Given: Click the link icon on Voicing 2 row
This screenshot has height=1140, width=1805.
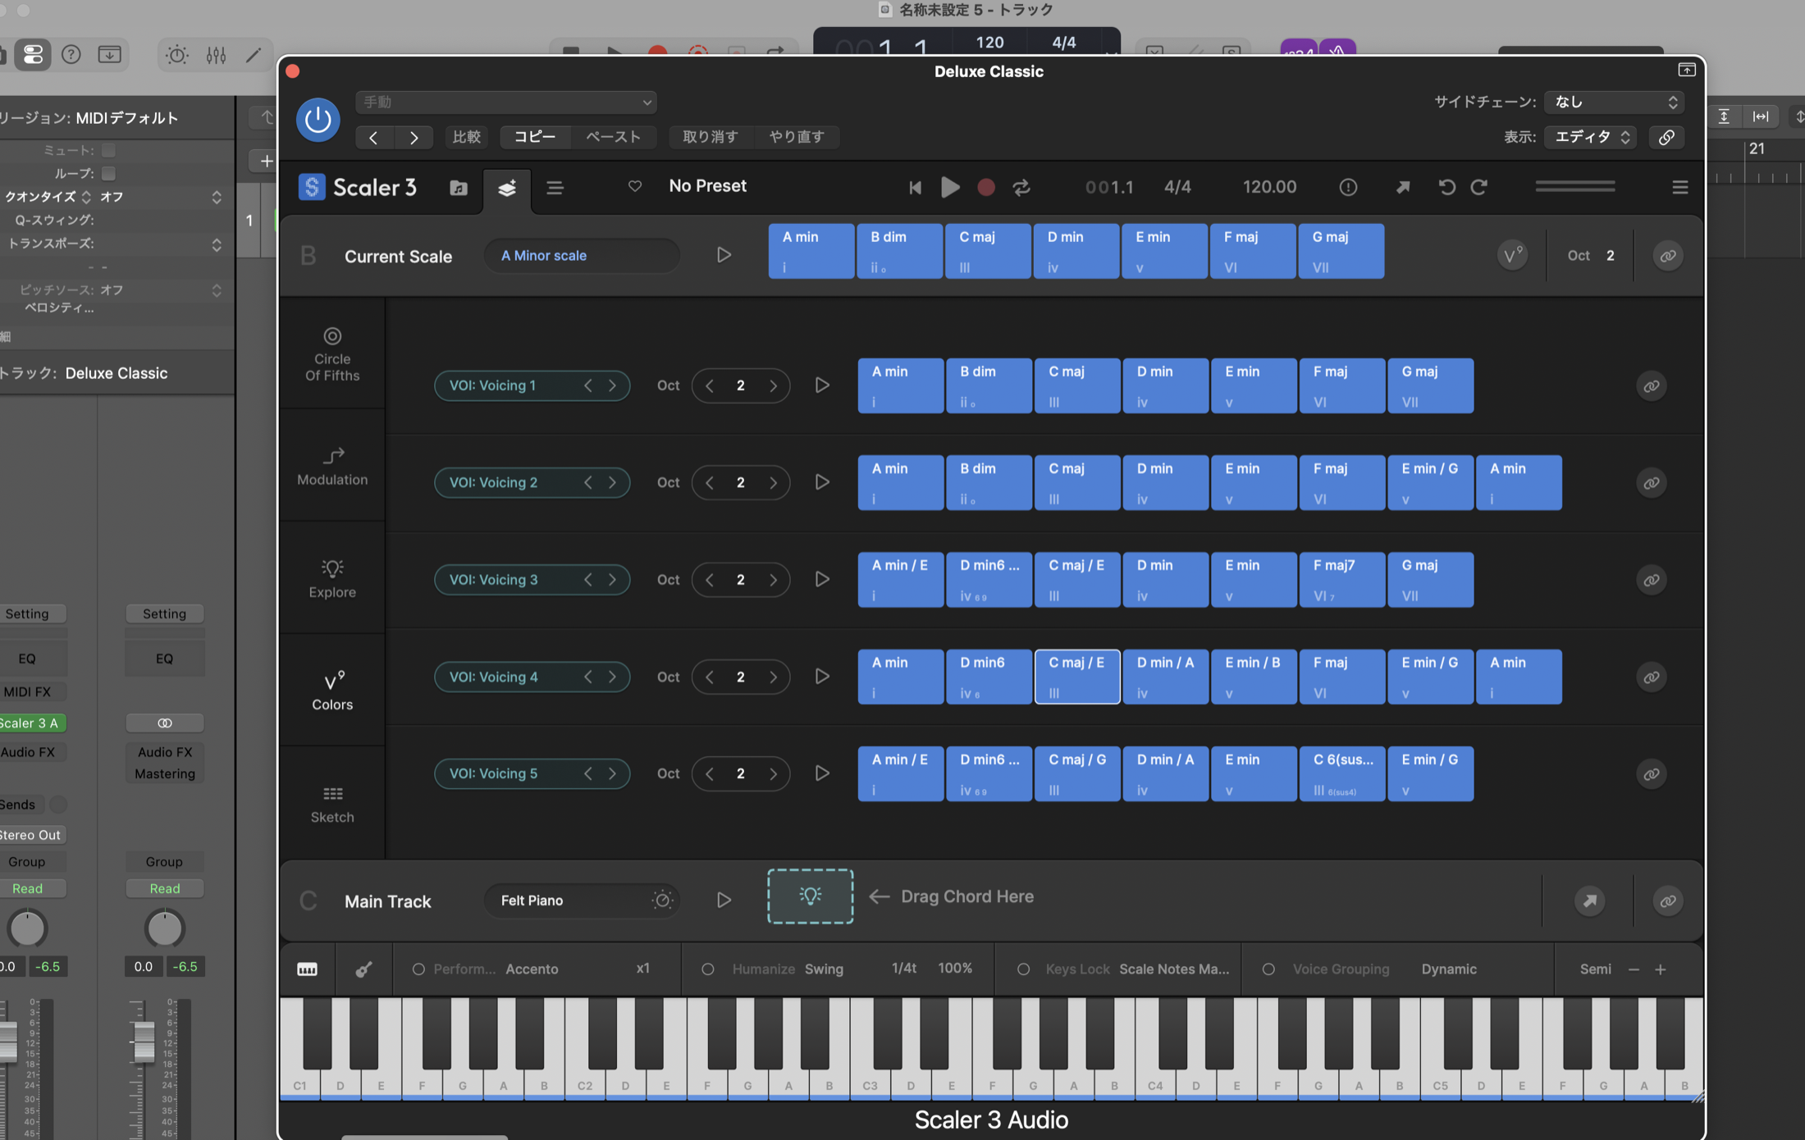Looking at the screenshot, I should (x=1652, y=483).
